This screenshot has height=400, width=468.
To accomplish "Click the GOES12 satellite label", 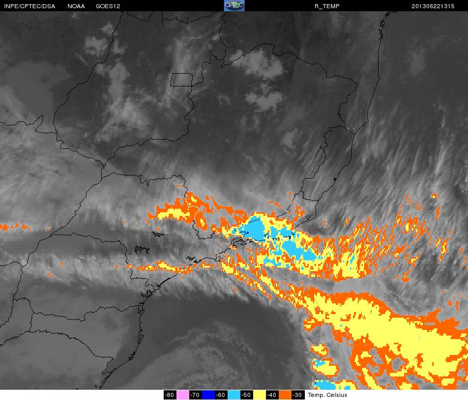I will click(108, 6).
